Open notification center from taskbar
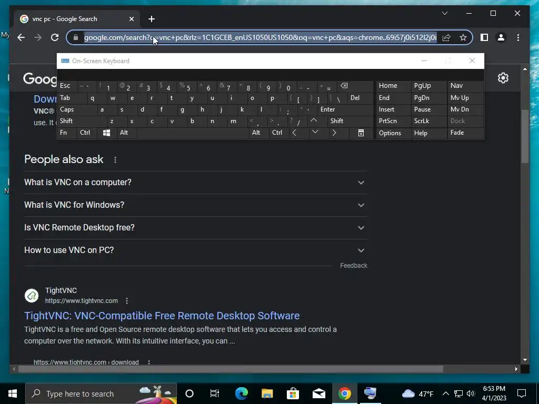539x404 pixels. click(522, 393)
